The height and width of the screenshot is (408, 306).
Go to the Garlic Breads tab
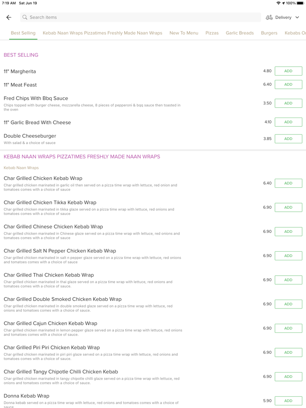[240, 33]
